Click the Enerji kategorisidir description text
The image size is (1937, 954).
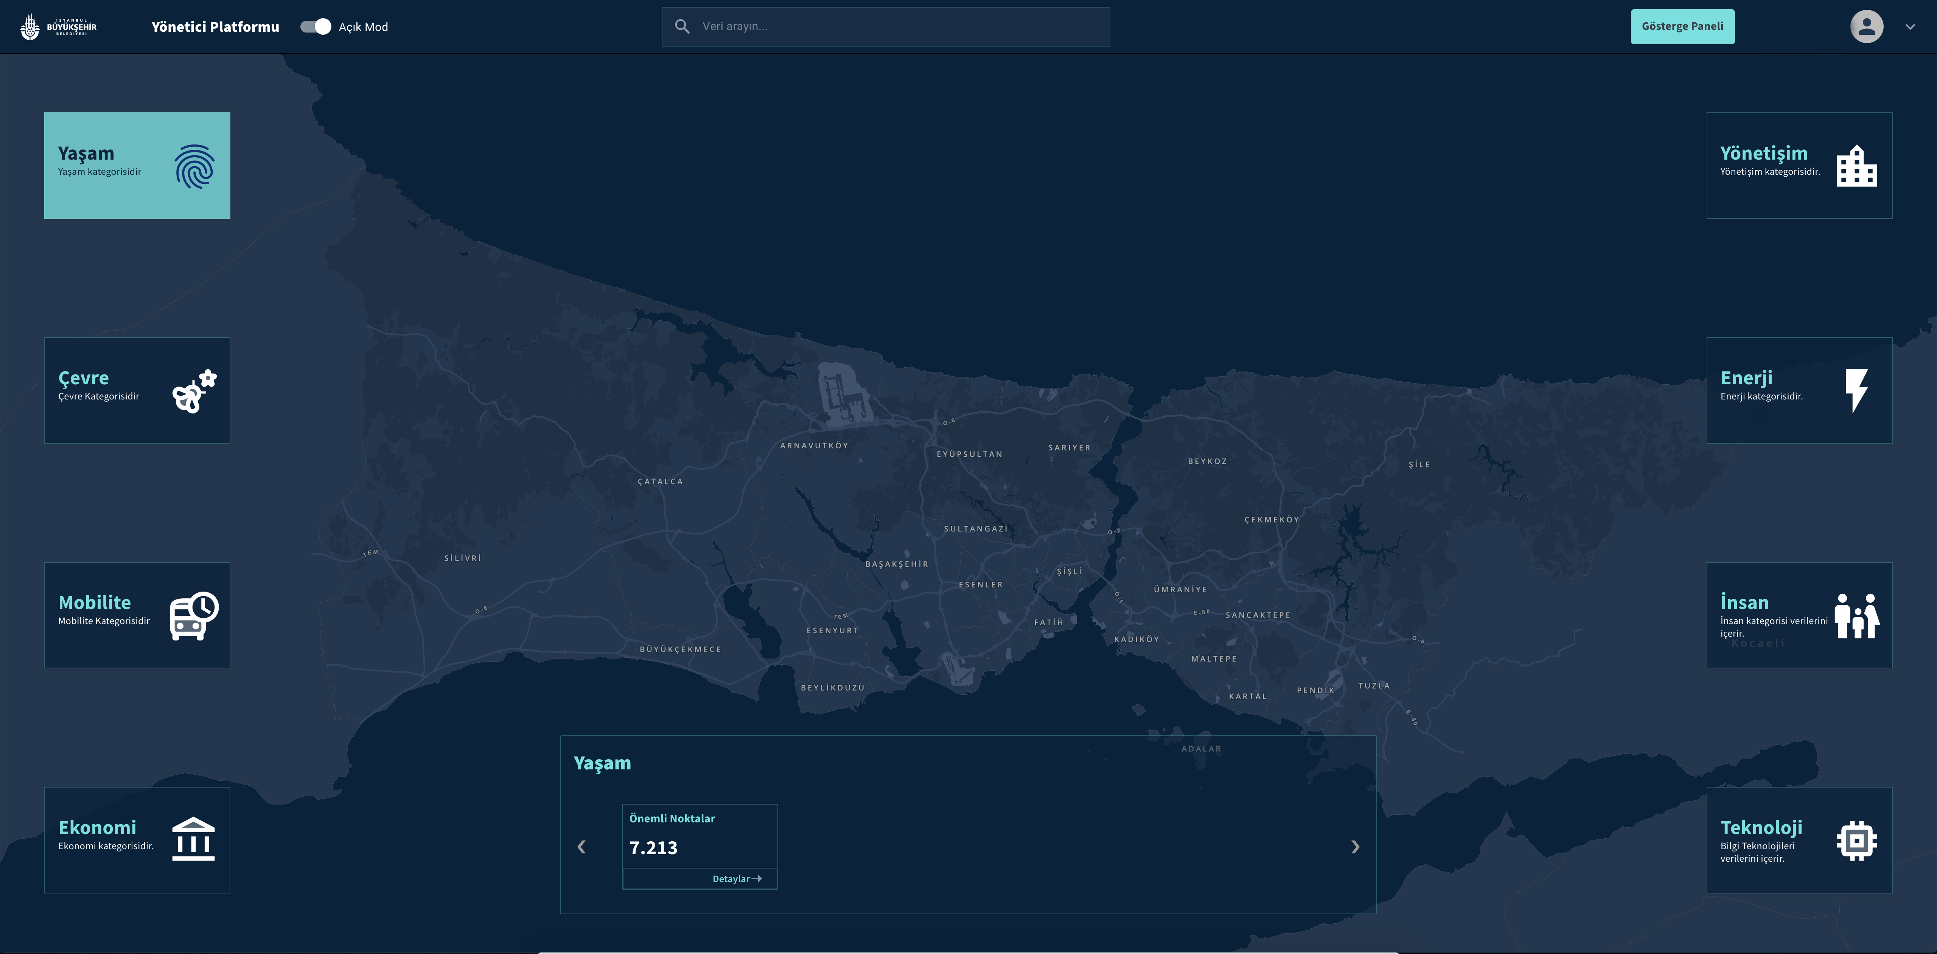click(x=1762, y=397)
